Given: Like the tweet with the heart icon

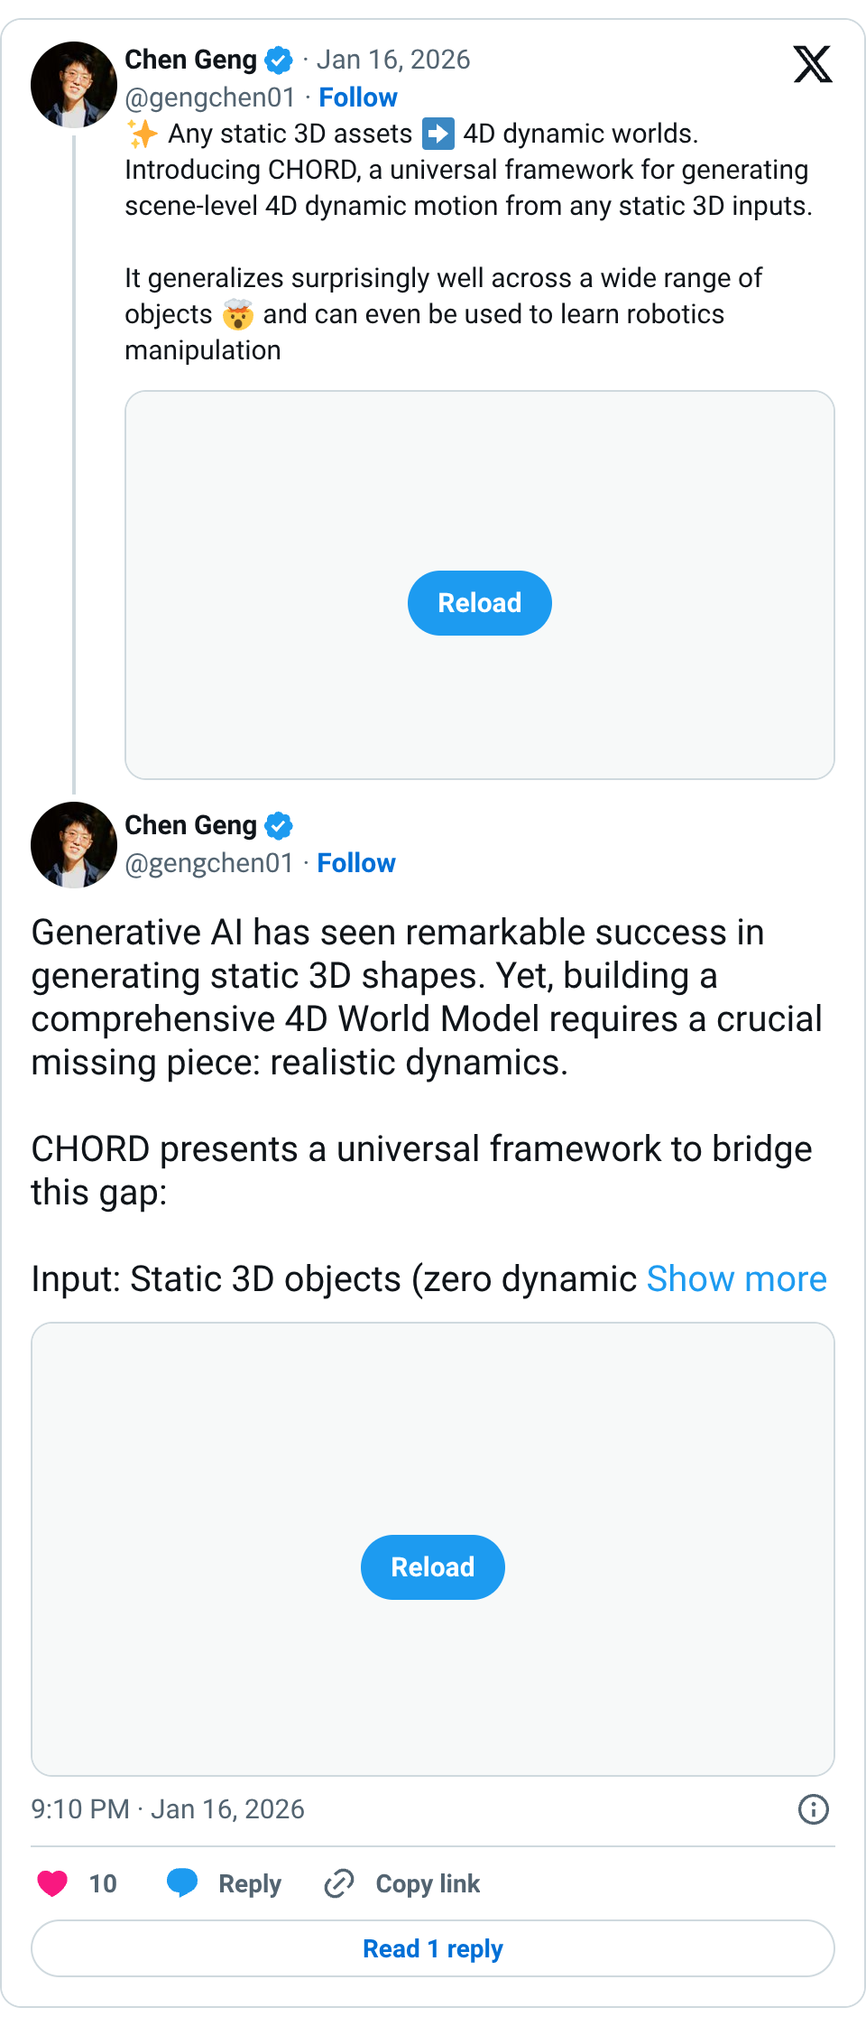Looking at the screenshot, I should pos(50,1883).
